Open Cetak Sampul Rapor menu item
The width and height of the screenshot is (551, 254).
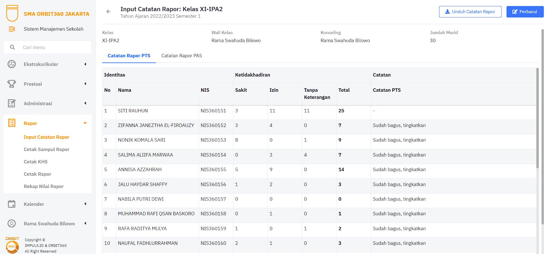click(x=46, y=149)
